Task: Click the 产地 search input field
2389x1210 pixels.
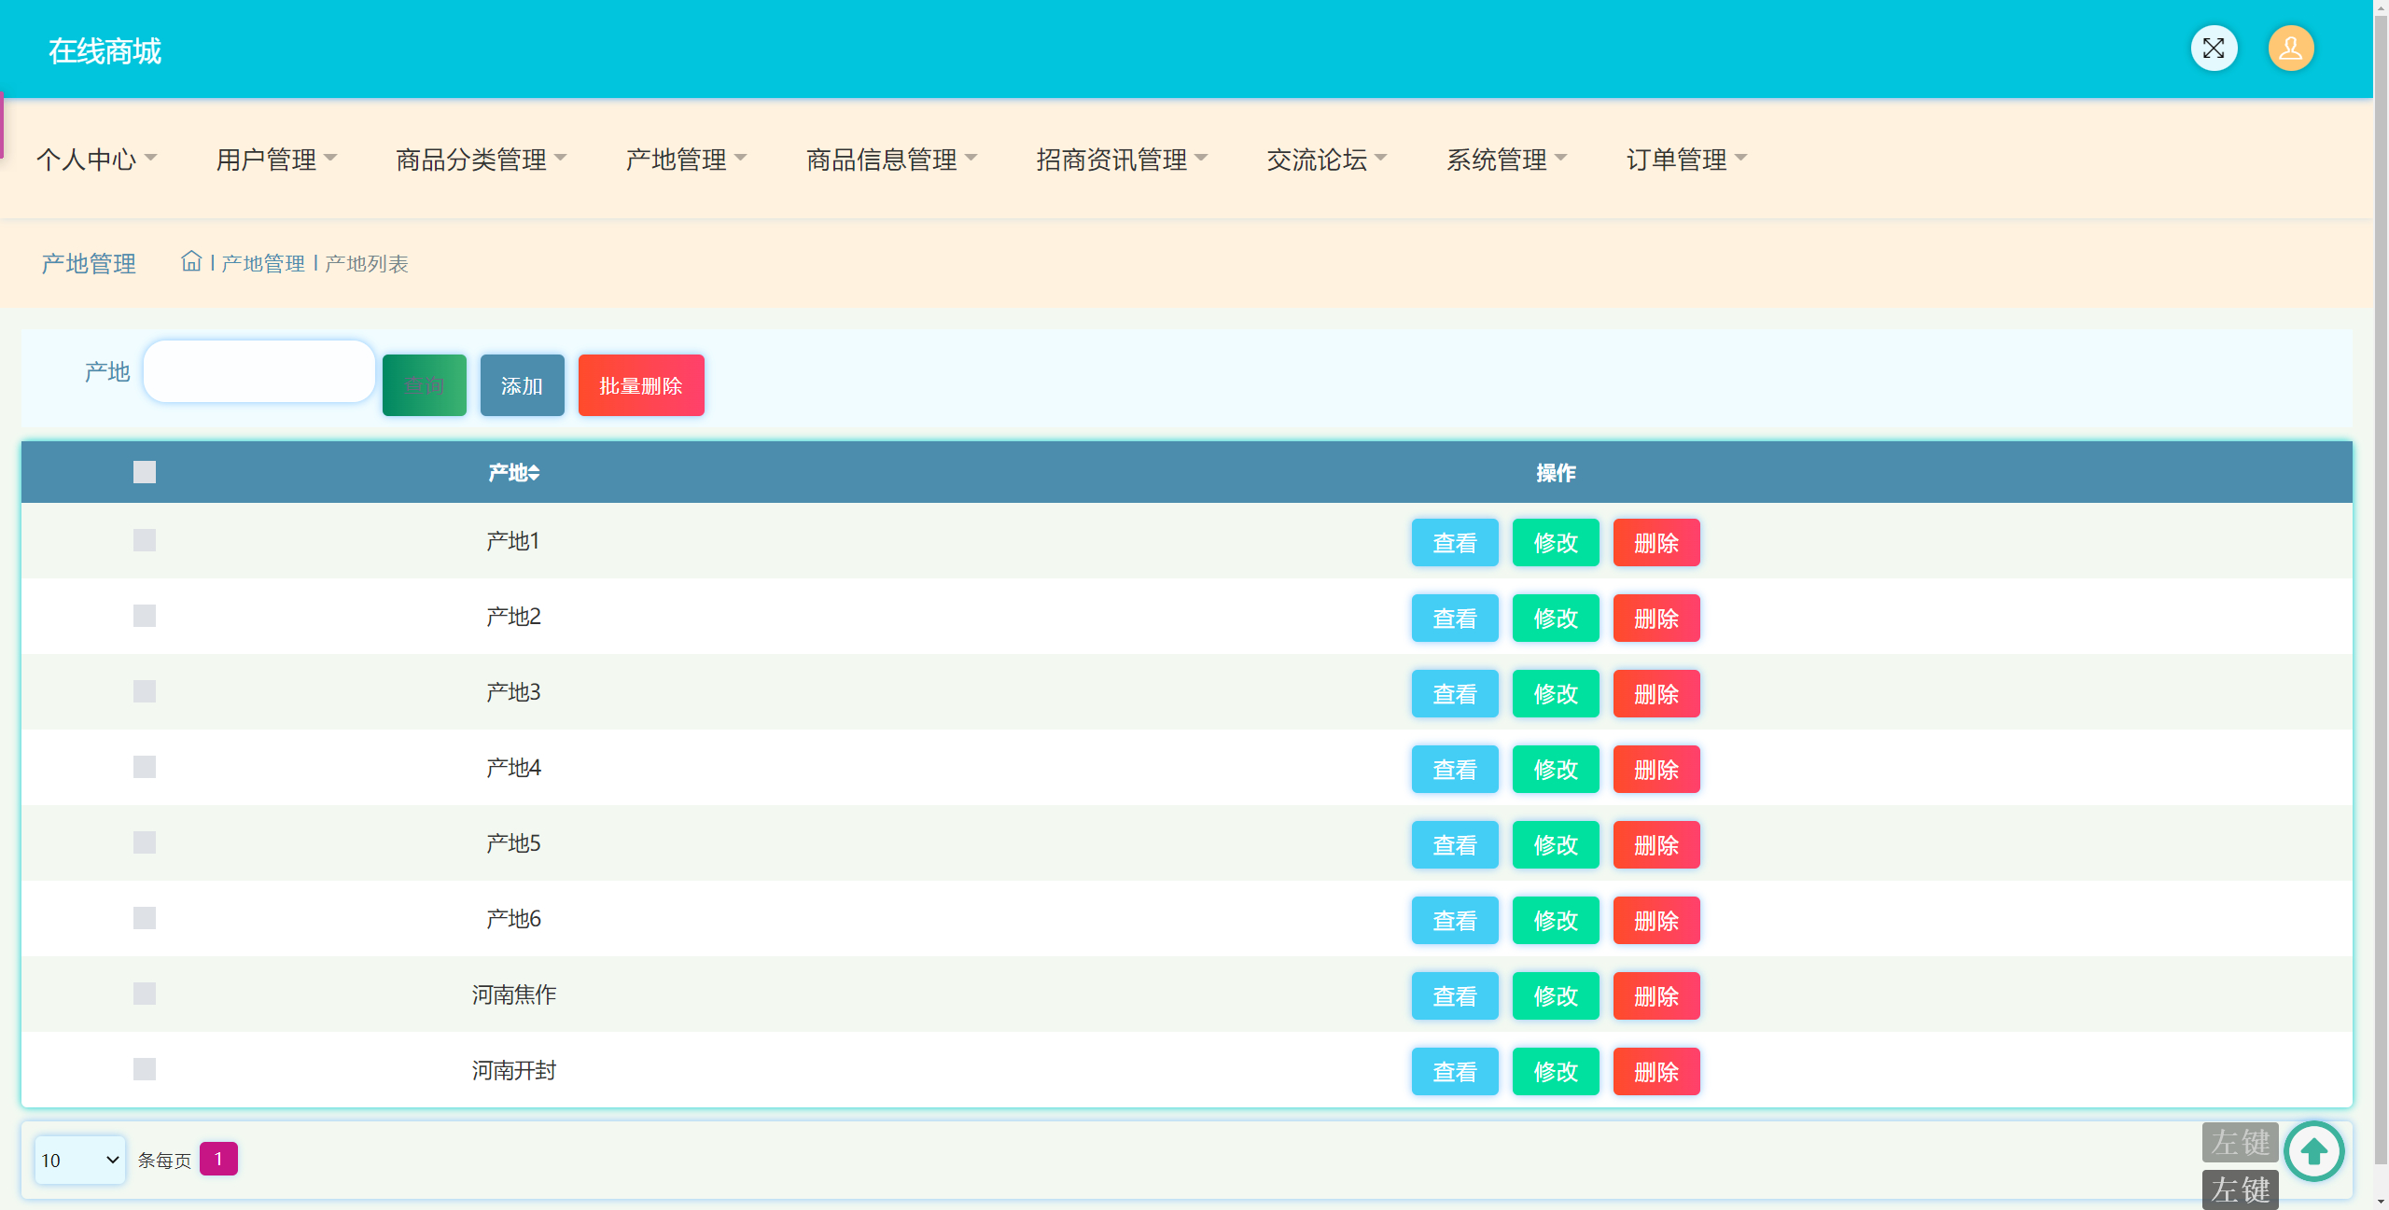Action: tap(258, 370)
